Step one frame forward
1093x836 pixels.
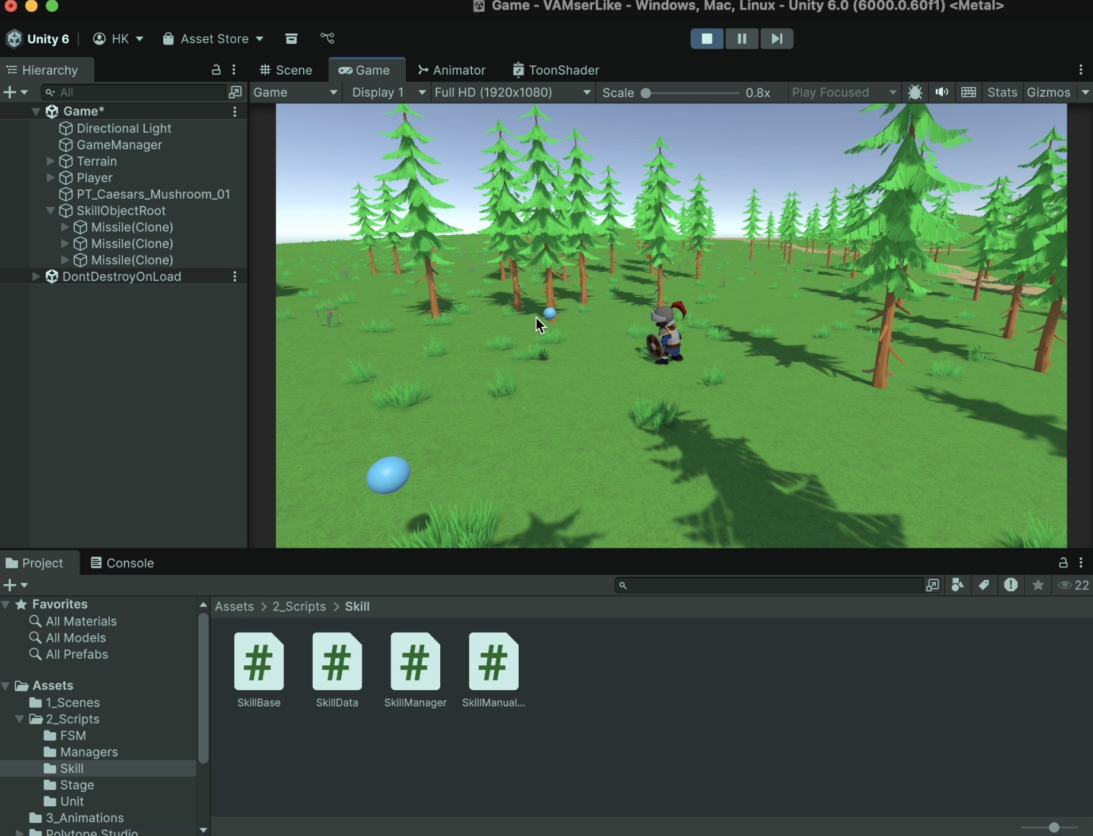click(777, 39)
